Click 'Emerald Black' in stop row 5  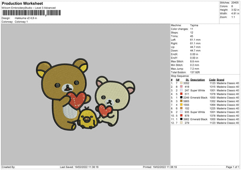coord(199,97)
